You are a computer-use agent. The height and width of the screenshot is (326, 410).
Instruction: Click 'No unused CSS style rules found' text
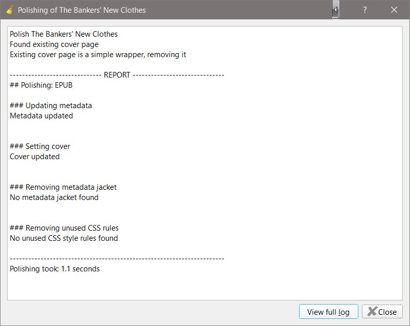(64, 238)
